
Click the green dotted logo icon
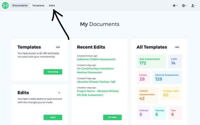click(x=5, y=6)
